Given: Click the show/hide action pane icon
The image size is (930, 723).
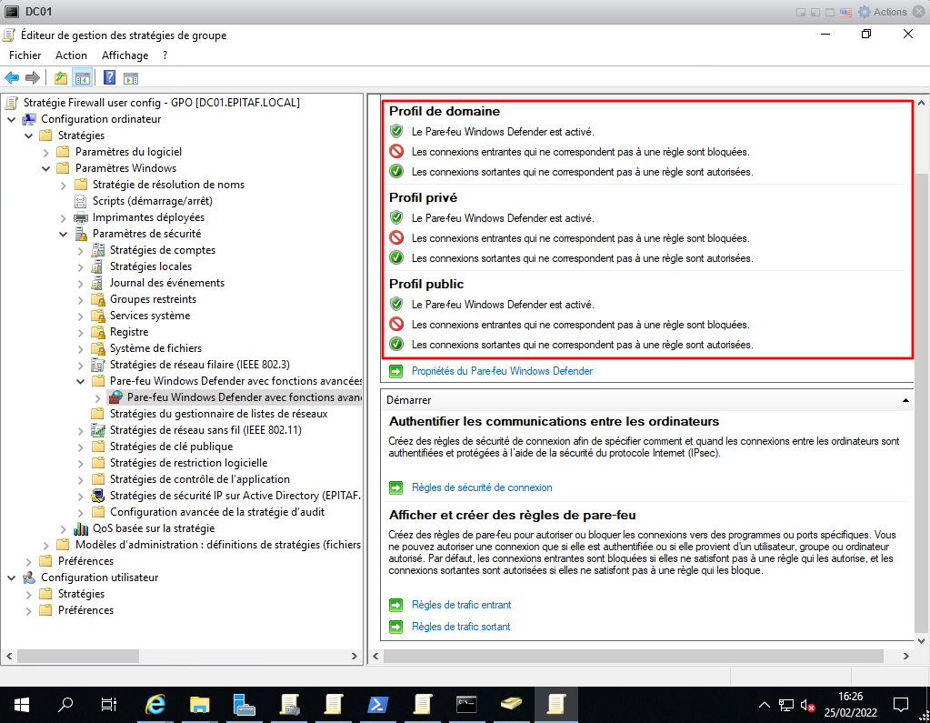Looking at the screenshot, I should (131, 77).
